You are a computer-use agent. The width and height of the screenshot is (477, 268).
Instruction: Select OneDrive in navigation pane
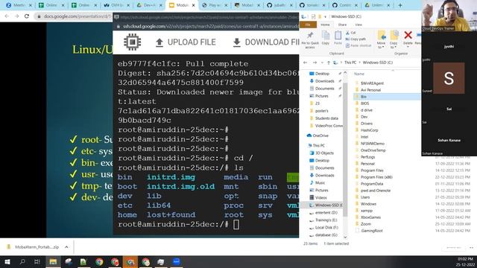point(320,135)
